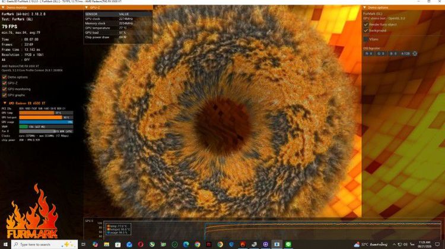This screenshot has width=445, height=249.
Task: Select the Frames count line in Demo monitor
Action: point(18,44)
